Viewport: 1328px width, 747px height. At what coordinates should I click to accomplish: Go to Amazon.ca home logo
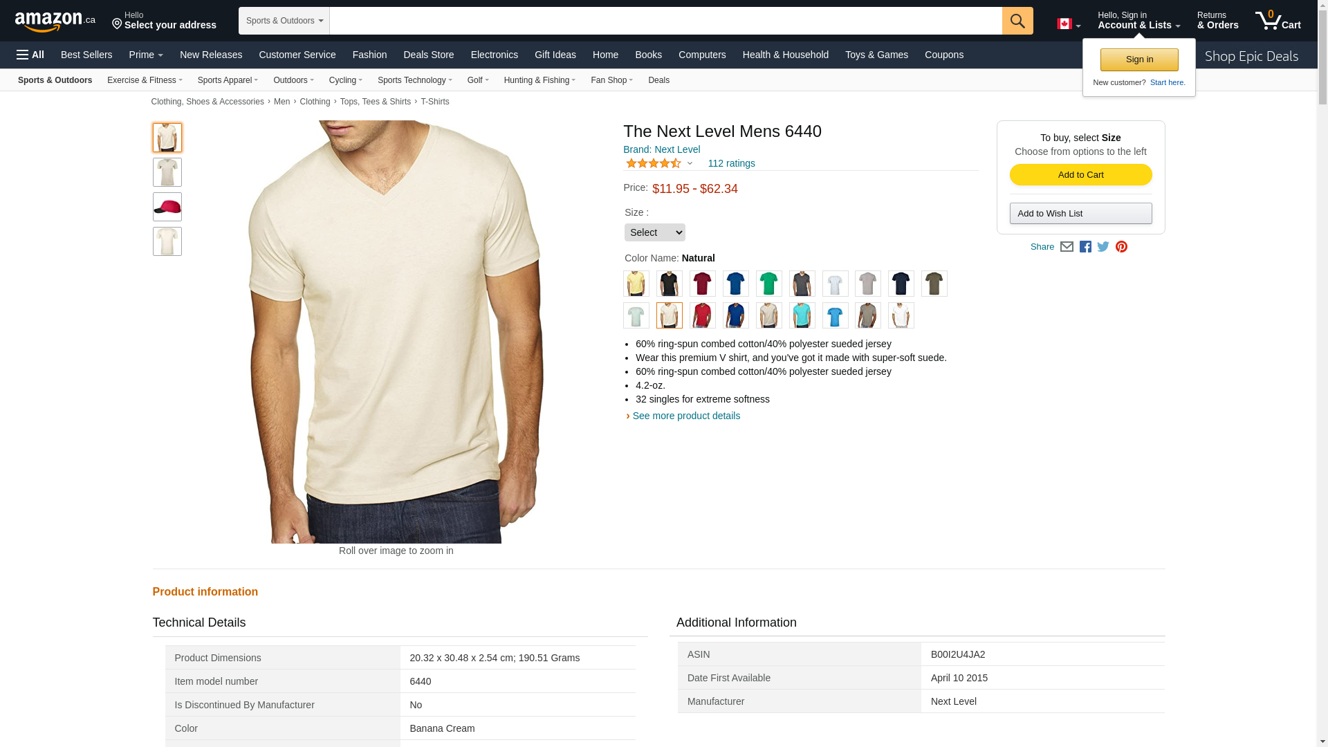(x=55, y=21)
